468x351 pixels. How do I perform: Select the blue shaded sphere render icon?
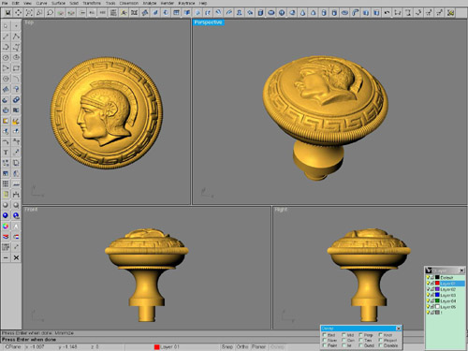(x=6, y=215)
